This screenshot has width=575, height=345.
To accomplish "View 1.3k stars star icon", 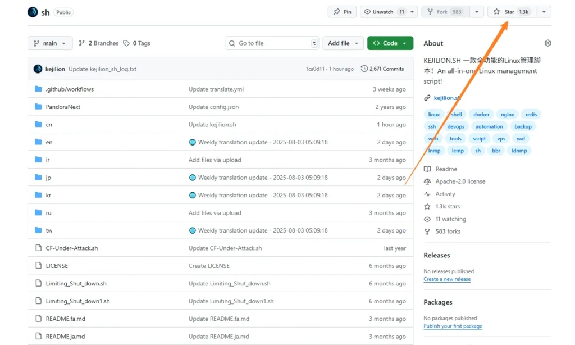I will point(427,206).
